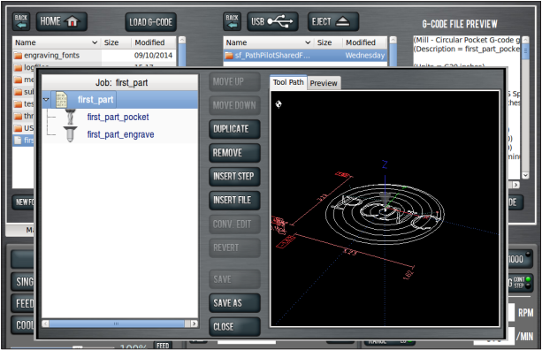
Task: Click the INSERT STEP button
Action: pos(234,176)
